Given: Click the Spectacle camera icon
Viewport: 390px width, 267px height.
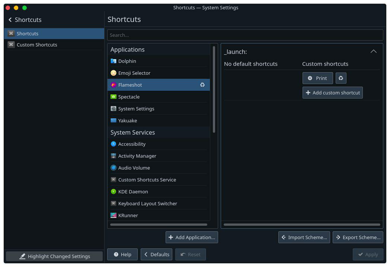Looking at the screenshot, I should (114, 97).
